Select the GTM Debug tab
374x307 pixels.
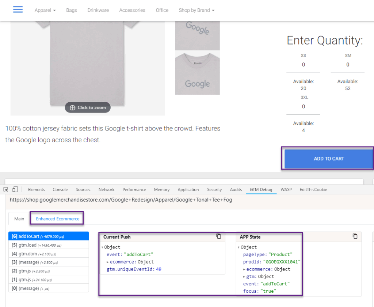(x=261, y=190)
